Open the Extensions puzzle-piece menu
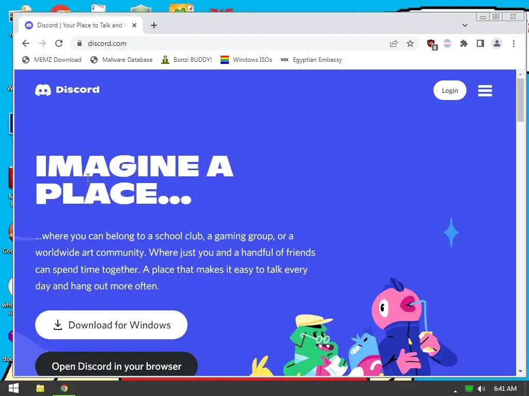 point(464,43)
